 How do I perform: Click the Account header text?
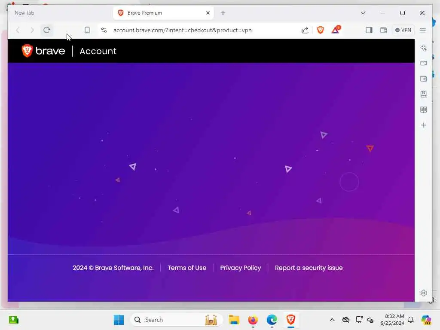[x=98, y=51]
